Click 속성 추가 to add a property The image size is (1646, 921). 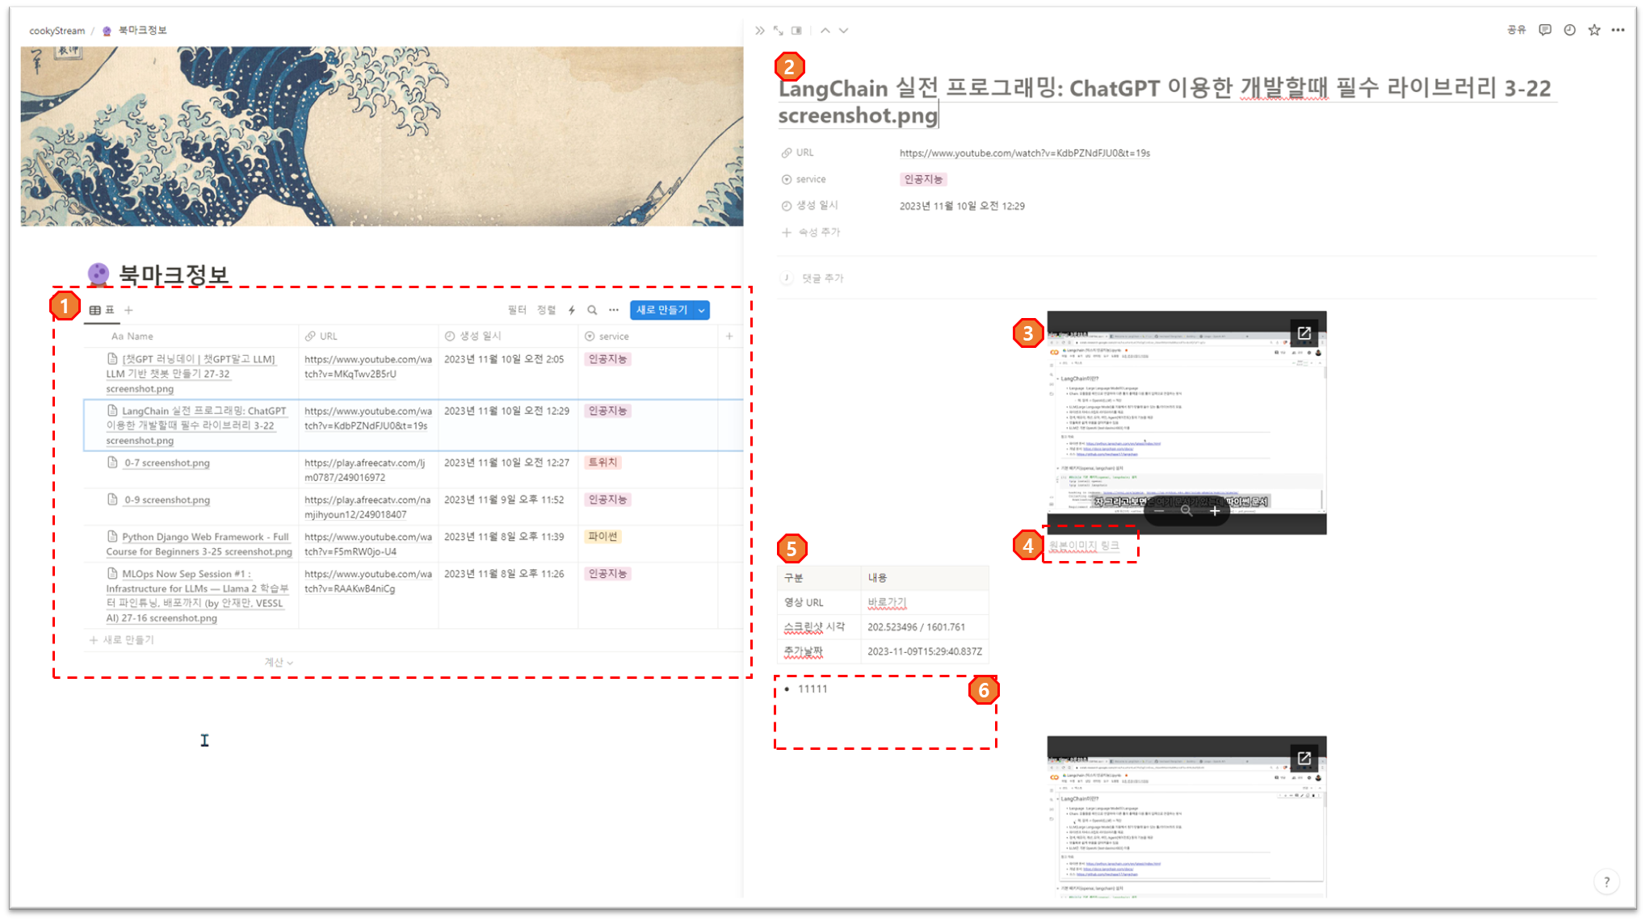[x=812, y=232]
